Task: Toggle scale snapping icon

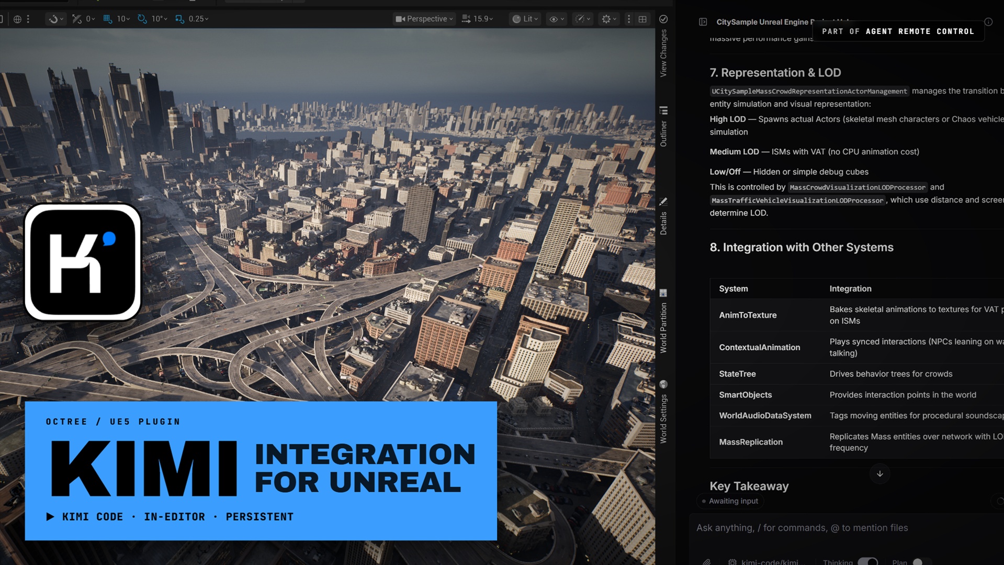Action: pyautogui.click(x=179, y=19)
